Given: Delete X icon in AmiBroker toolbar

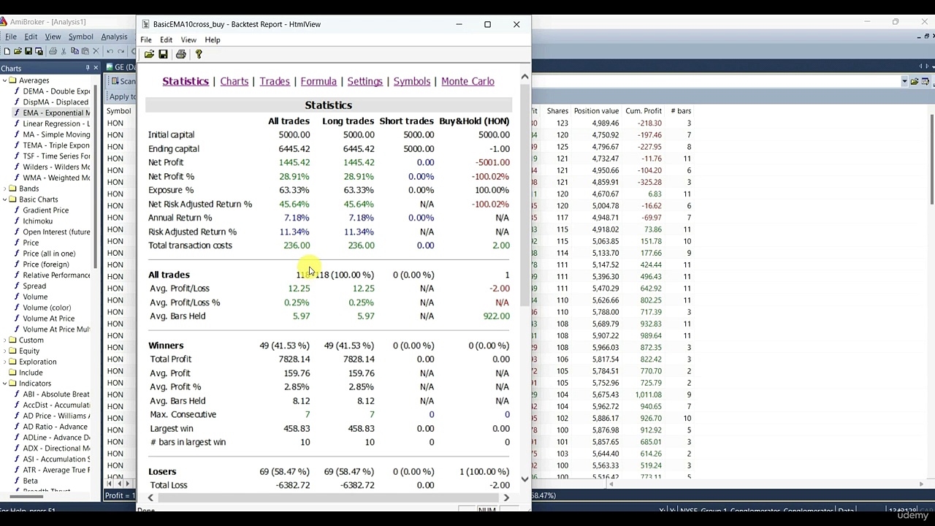Looking at the screenshot, I should pyautogui.click(x=96, y=51).
